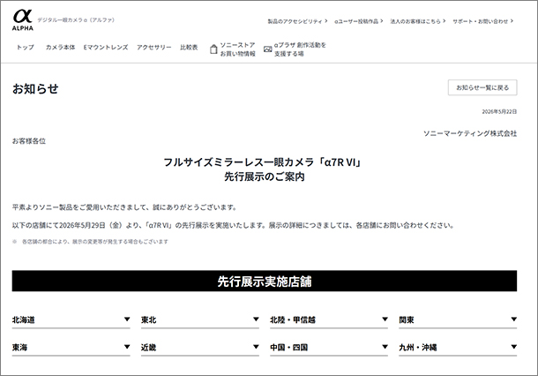Open the アクセサリー menu item
538x376 pixels.
pyautogui.click(x=154, y=47)
